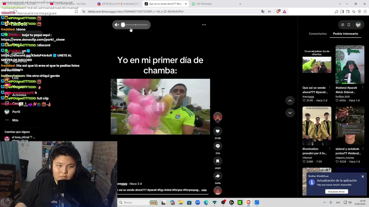Share the video with the arrow icon
The image size is (369, 207).
pos(218,176)
